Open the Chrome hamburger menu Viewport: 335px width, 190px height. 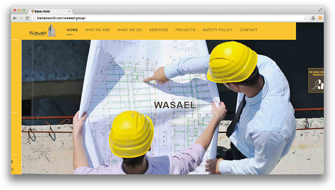[320, 18]
